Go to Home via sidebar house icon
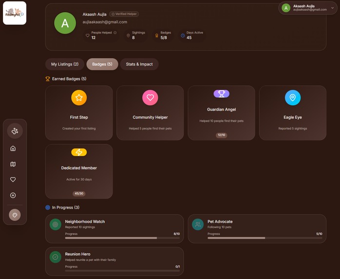The width and height of the screenshot is (340, 279). 13,149
